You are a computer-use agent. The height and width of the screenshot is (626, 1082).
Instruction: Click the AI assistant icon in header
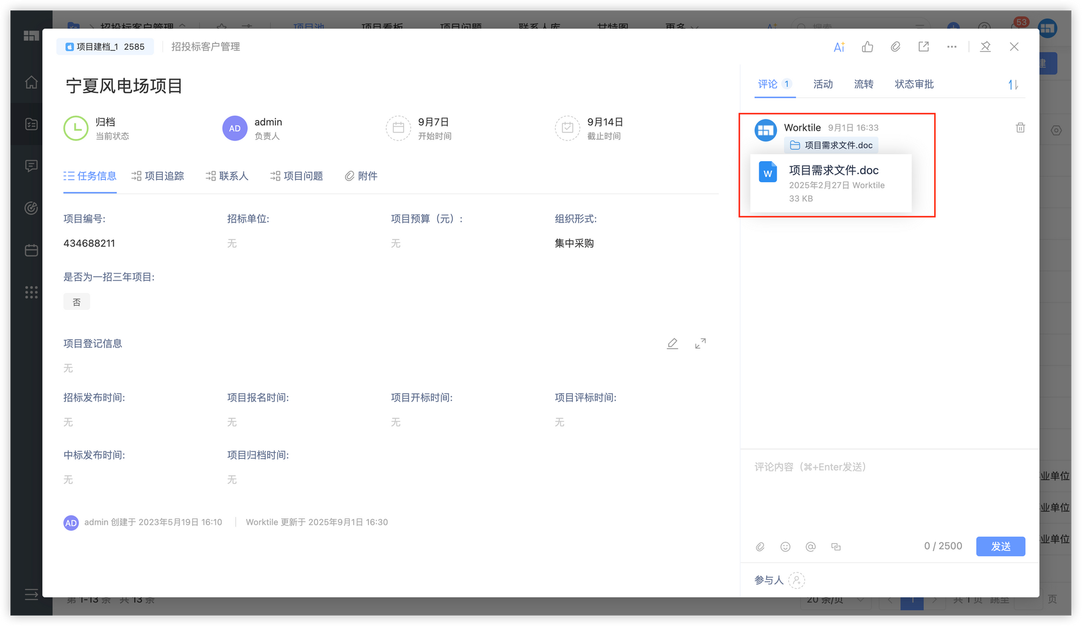839,47
